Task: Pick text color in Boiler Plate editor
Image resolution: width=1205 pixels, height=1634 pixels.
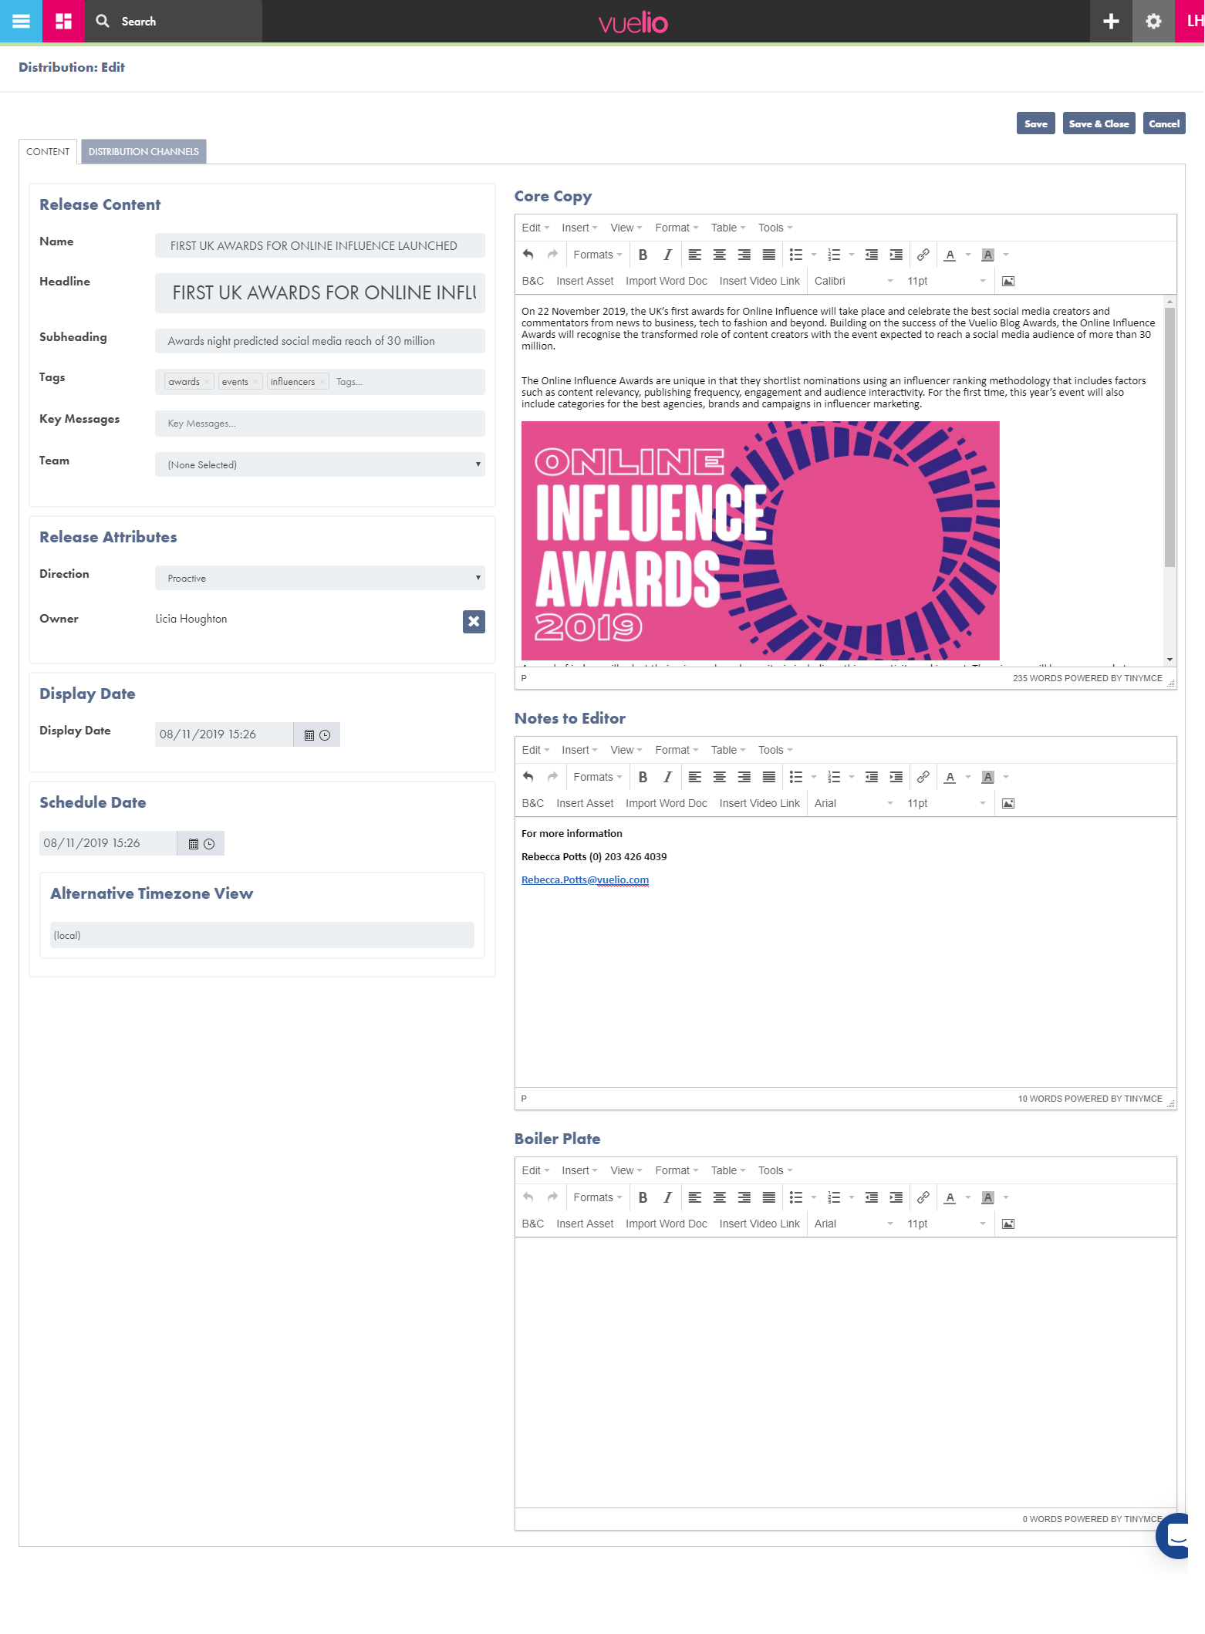Action: coord(950,1197)
